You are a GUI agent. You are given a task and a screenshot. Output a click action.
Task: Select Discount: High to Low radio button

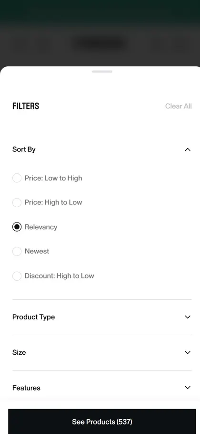coord(17,276)
